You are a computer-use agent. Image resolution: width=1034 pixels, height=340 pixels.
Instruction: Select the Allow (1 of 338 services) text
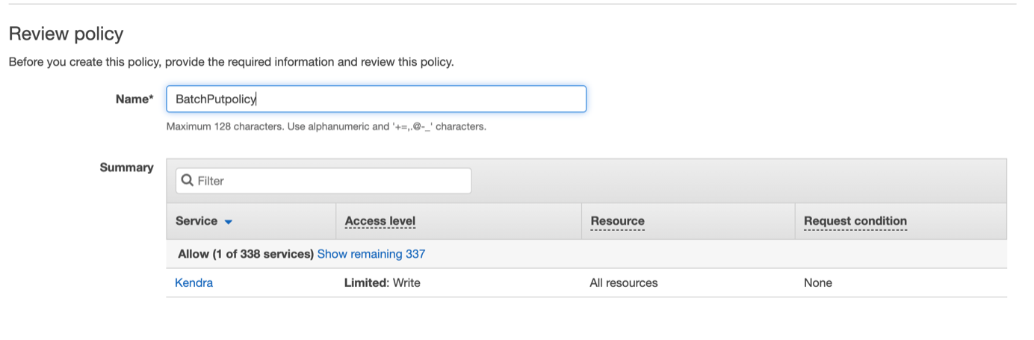(x=246, y=254)
